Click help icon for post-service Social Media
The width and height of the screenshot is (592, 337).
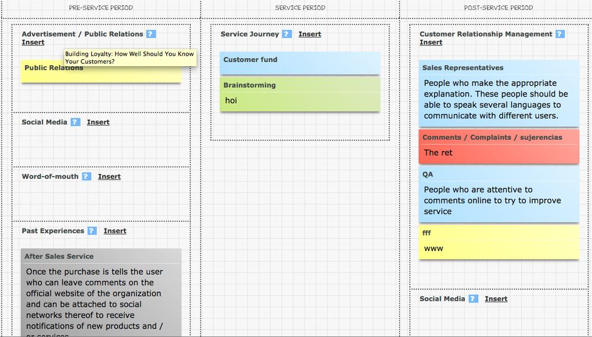[x=473, y=299]
